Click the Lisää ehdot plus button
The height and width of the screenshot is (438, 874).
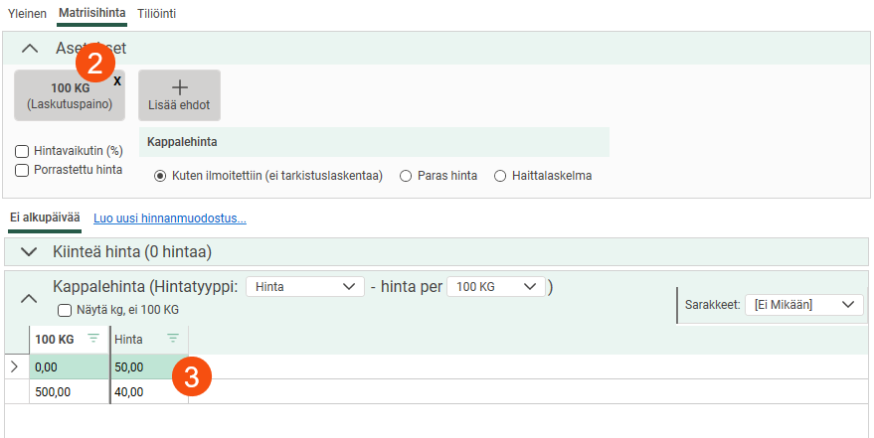[179, 94]
